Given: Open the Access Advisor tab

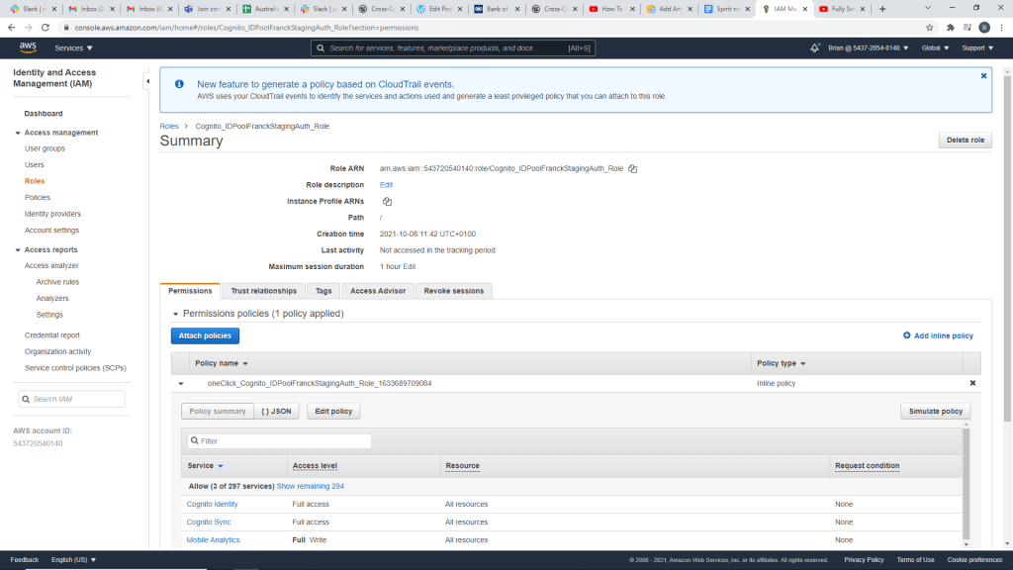Looking at the screenshot, I should click(378, 291).
